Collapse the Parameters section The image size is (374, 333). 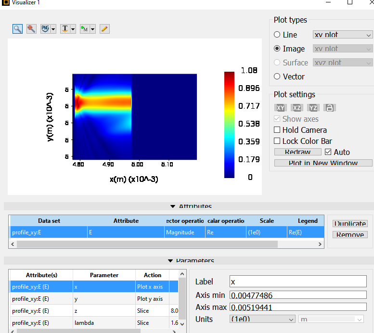click(170, 261)
